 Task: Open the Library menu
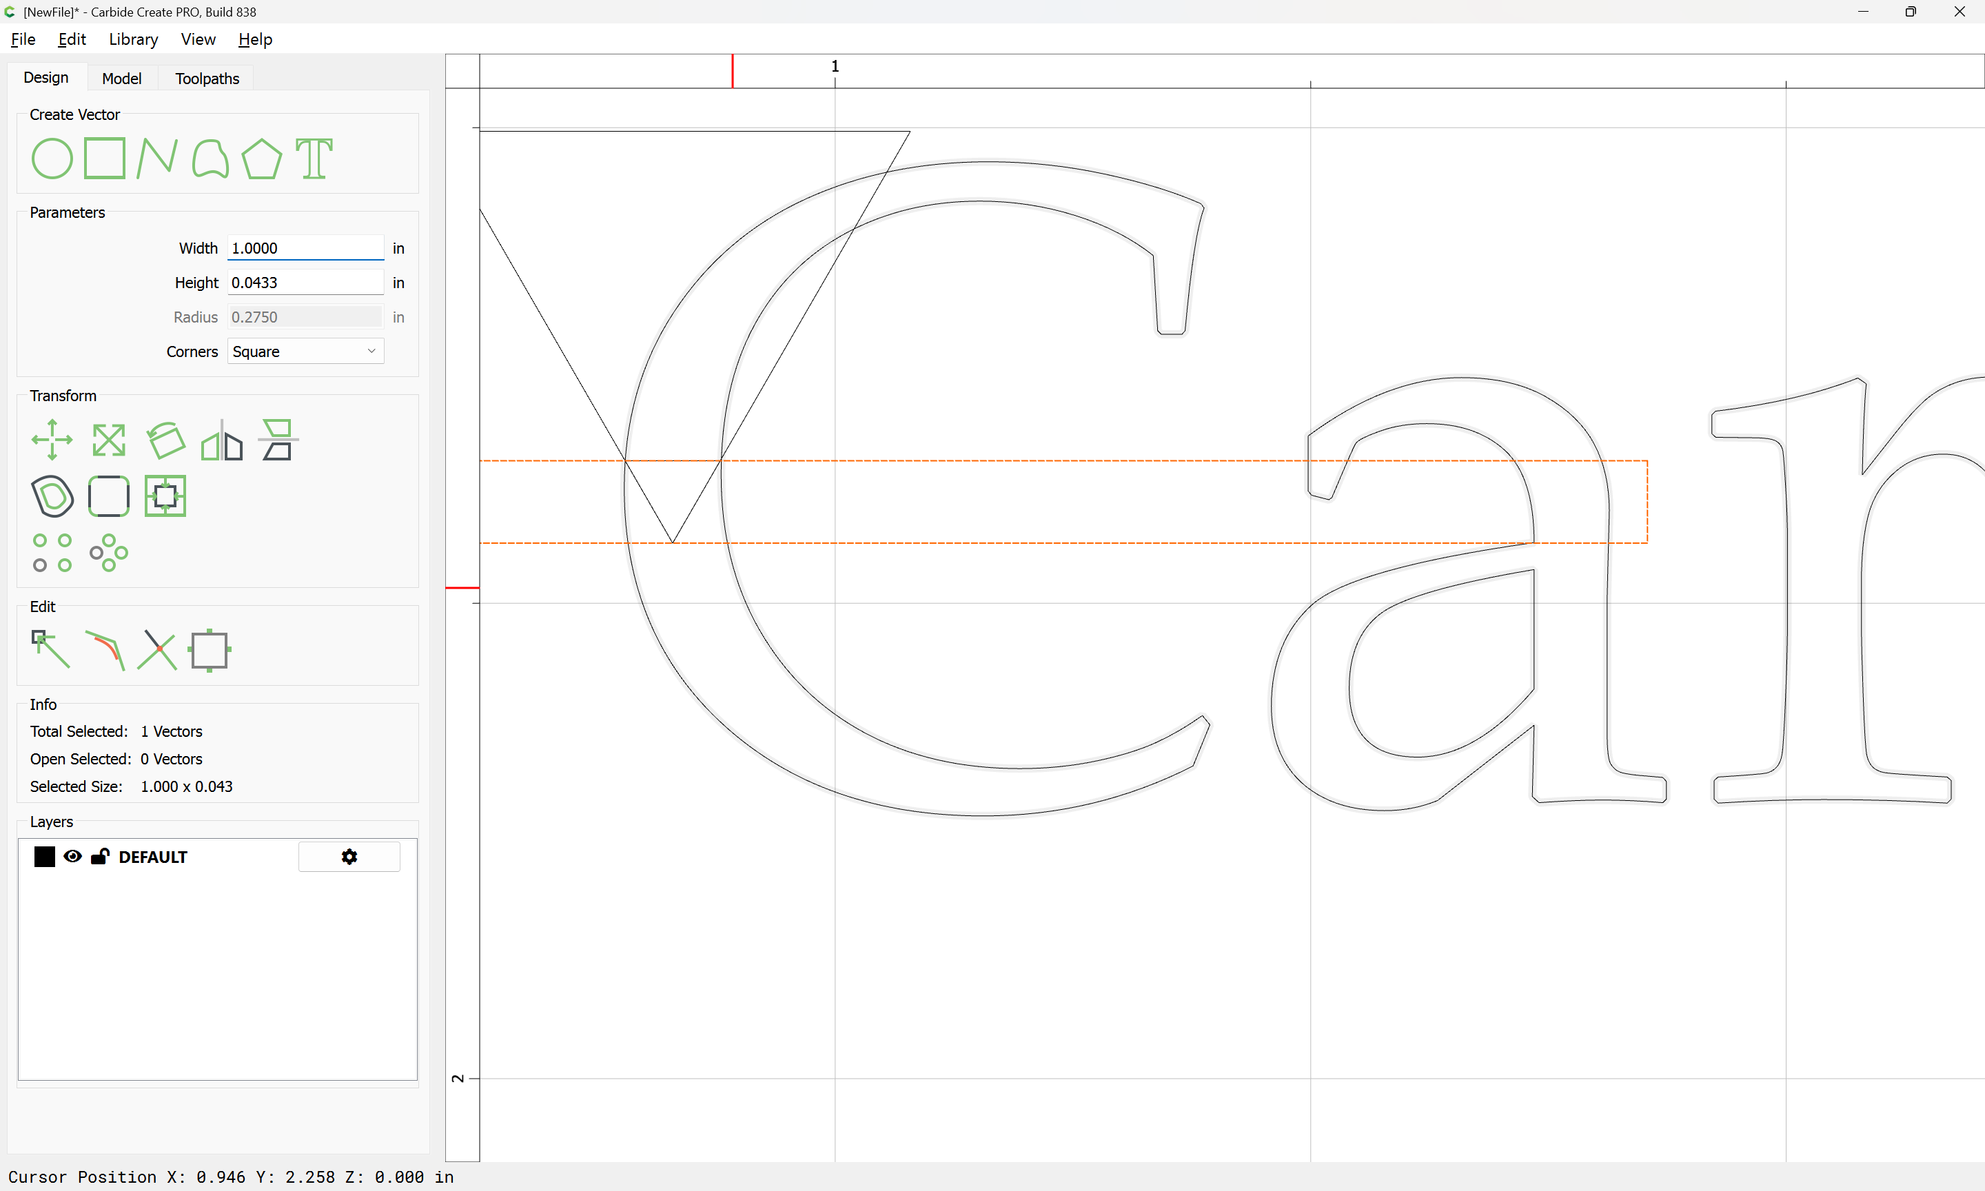click(x=133, y=39)
